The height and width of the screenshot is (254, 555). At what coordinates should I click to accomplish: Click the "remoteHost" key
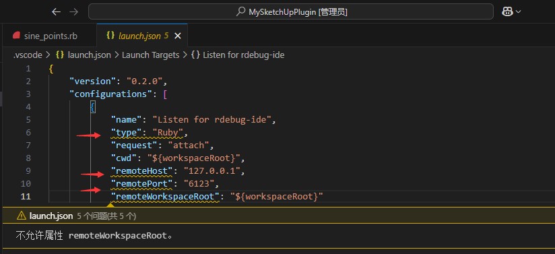pyautogui.click(x=141, y=170)
